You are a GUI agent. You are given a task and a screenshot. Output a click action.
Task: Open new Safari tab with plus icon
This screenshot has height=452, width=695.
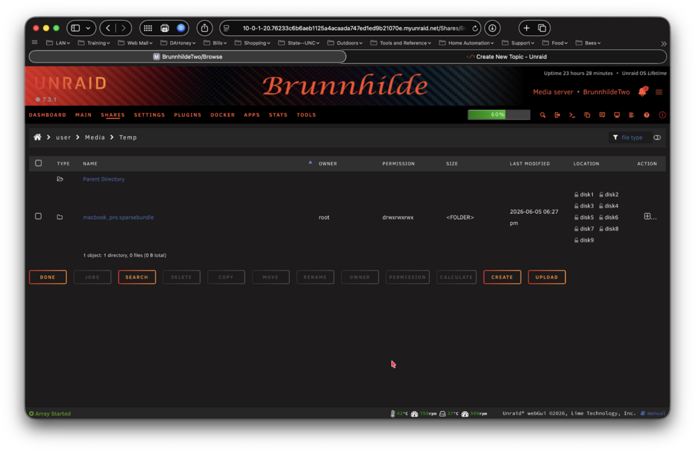pyautogui.click(x=527, y=28)
